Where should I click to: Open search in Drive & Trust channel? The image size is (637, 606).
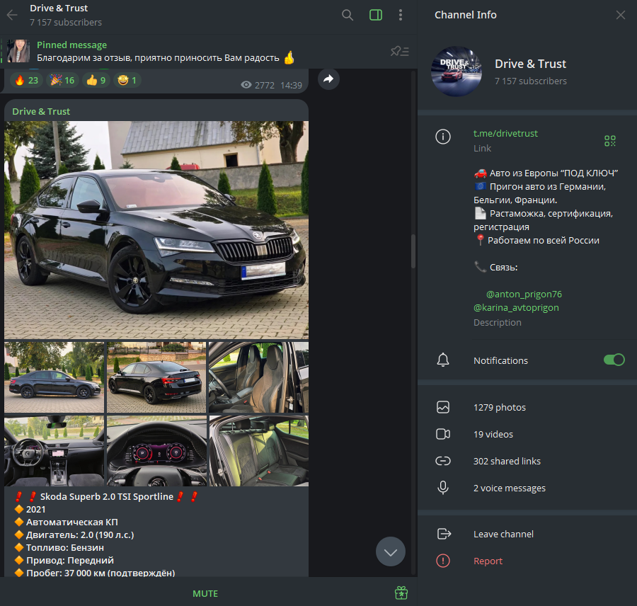click(348, 15)
